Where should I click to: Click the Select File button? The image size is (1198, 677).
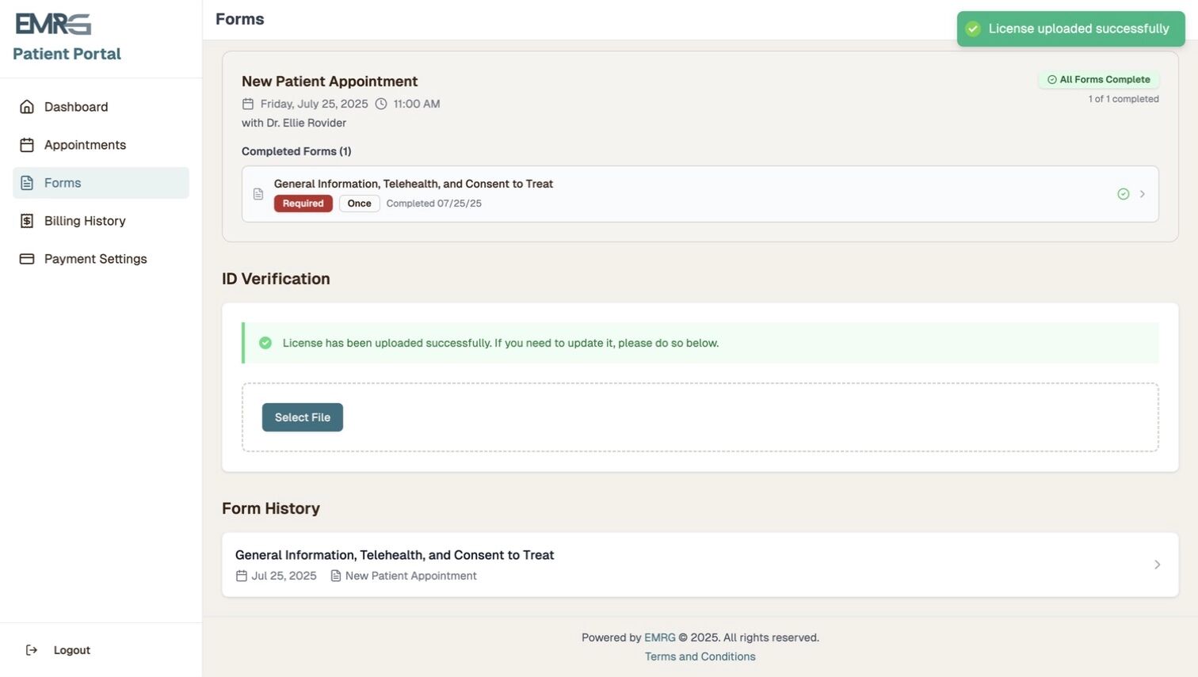tap(302, 417)
